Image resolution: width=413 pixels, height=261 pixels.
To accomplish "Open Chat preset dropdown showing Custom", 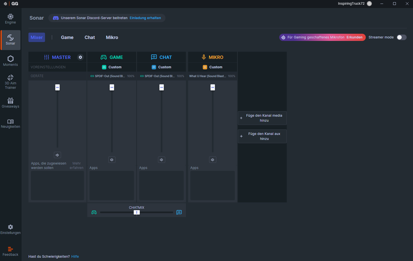I will point(161,67).
